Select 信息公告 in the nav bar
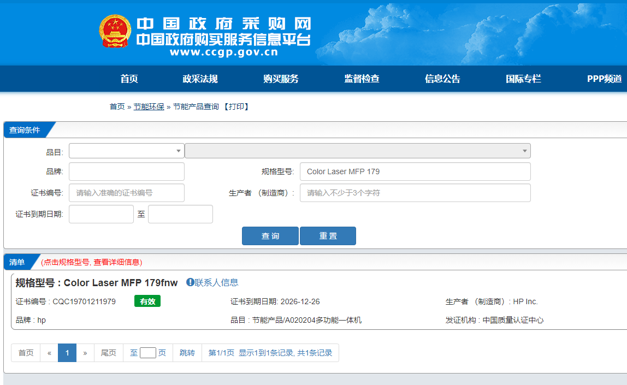Screen dimensions: 627x385 click(442, 79)
